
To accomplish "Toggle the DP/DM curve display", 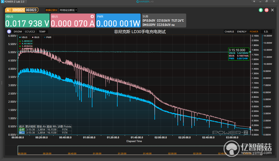I will coord(18,32).
